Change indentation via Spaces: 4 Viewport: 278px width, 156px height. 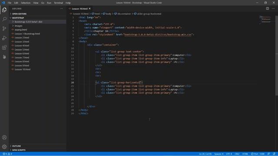[x=219, y=154]
